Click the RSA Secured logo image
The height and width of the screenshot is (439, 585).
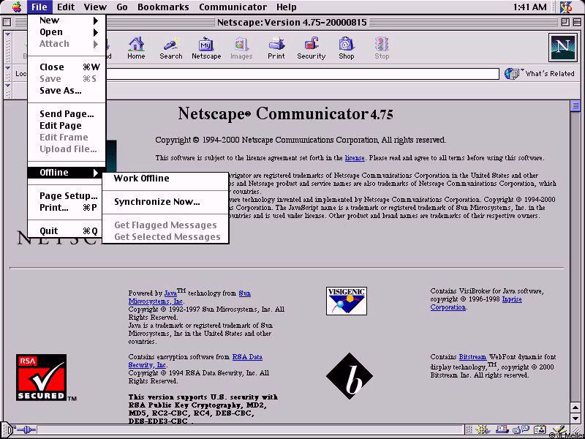point(42,377)
